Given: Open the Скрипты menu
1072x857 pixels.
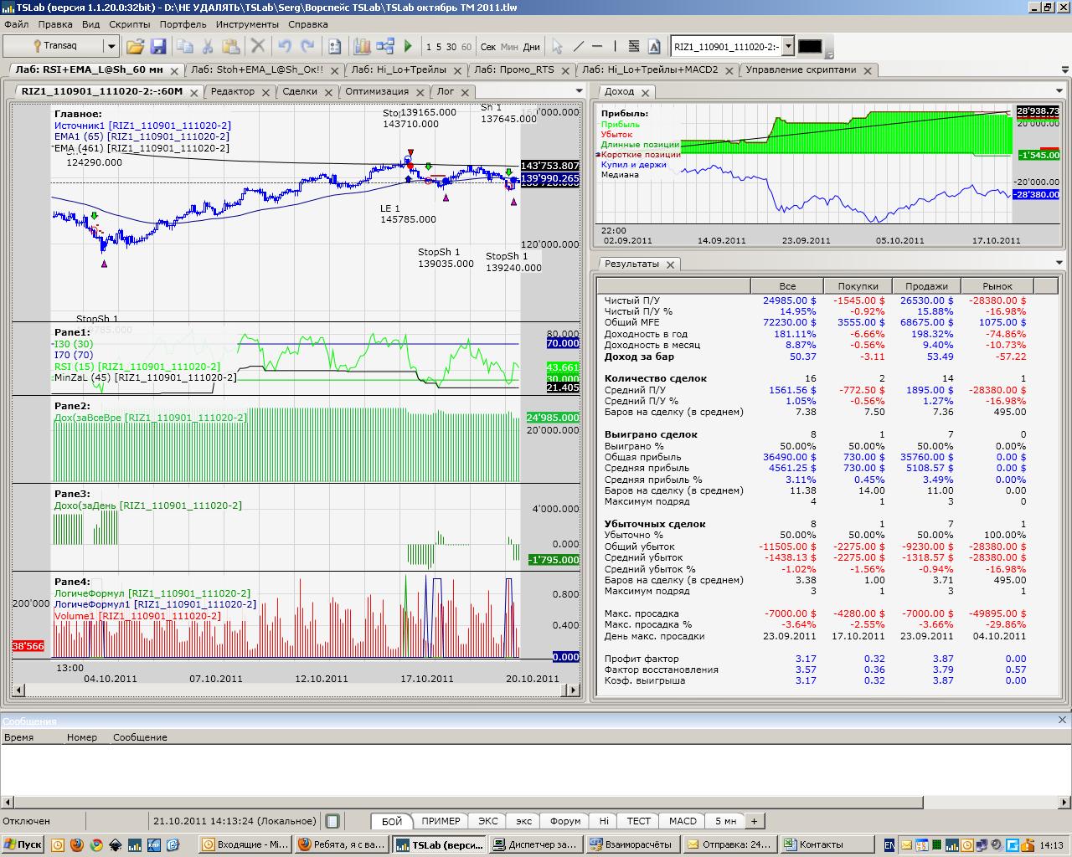Looking at the screenshot, I should [129, 24].
